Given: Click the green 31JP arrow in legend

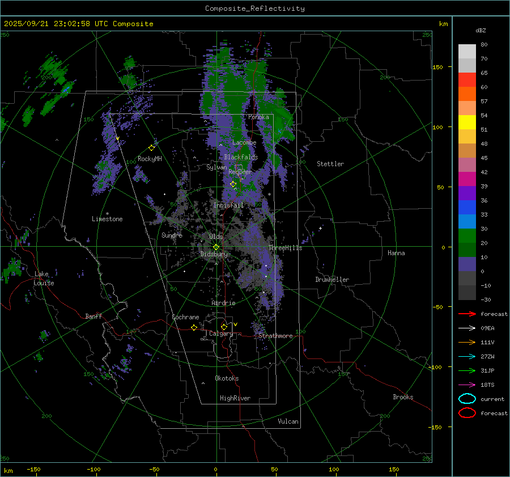Looking at the screenshot, I should point(467,370).
